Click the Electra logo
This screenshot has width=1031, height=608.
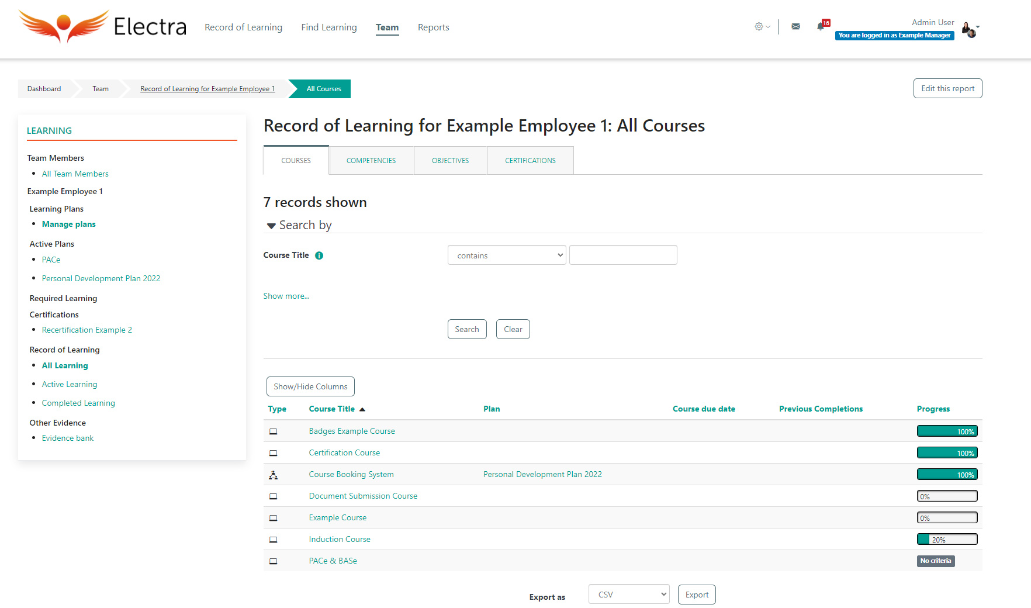102,27
